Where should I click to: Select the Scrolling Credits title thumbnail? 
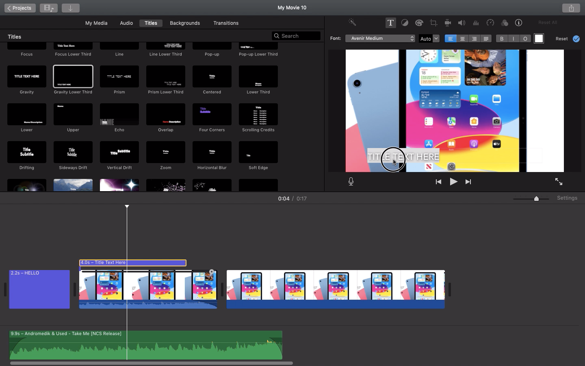(258, 114)
